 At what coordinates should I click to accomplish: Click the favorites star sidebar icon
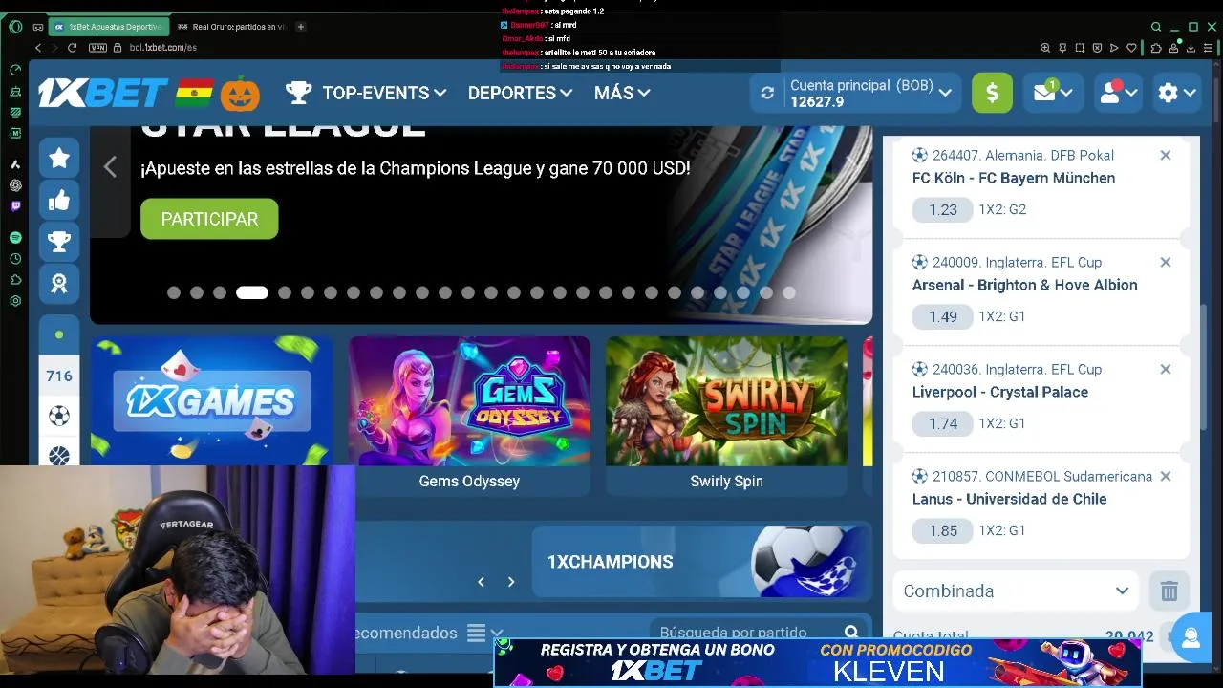[x=59, y=158]
